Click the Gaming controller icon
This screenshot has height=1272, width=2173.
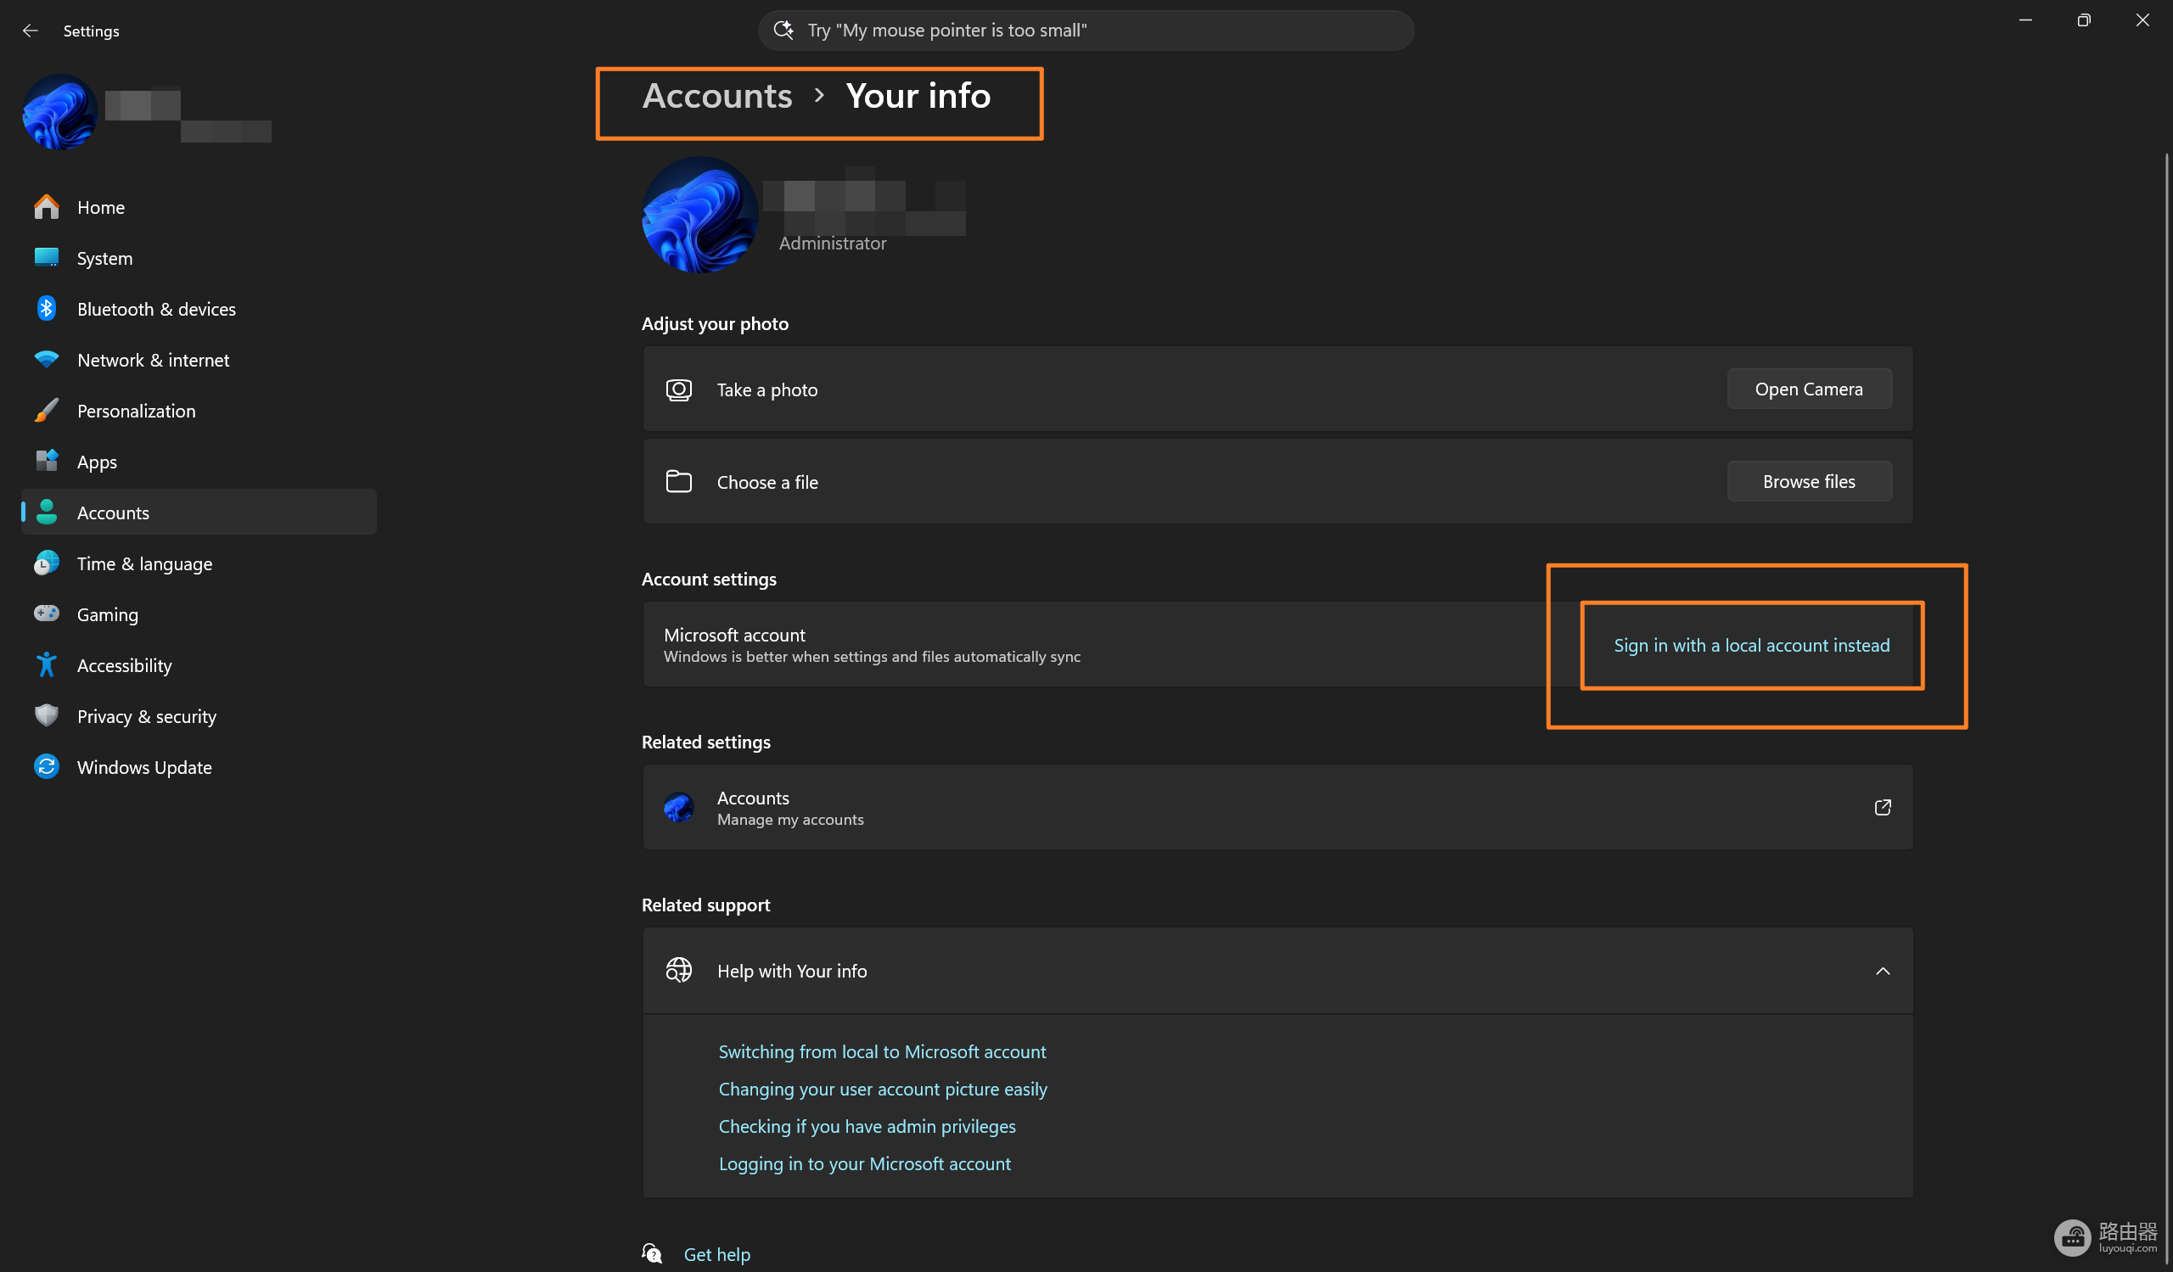(47, 614)
